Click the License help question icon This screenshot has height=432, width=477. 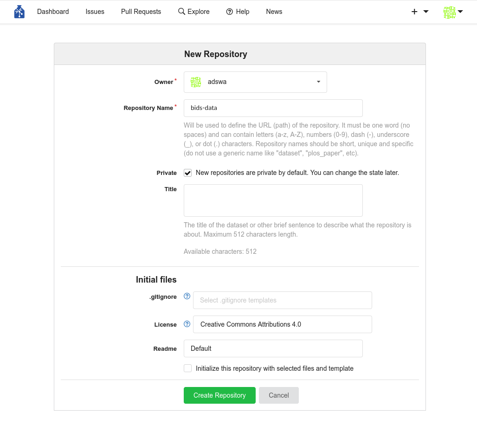187,324
